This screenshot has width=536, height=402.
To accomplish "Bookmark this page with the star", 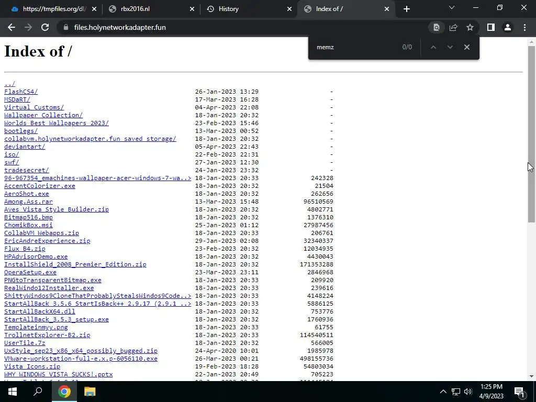I will tap(470, 27).
